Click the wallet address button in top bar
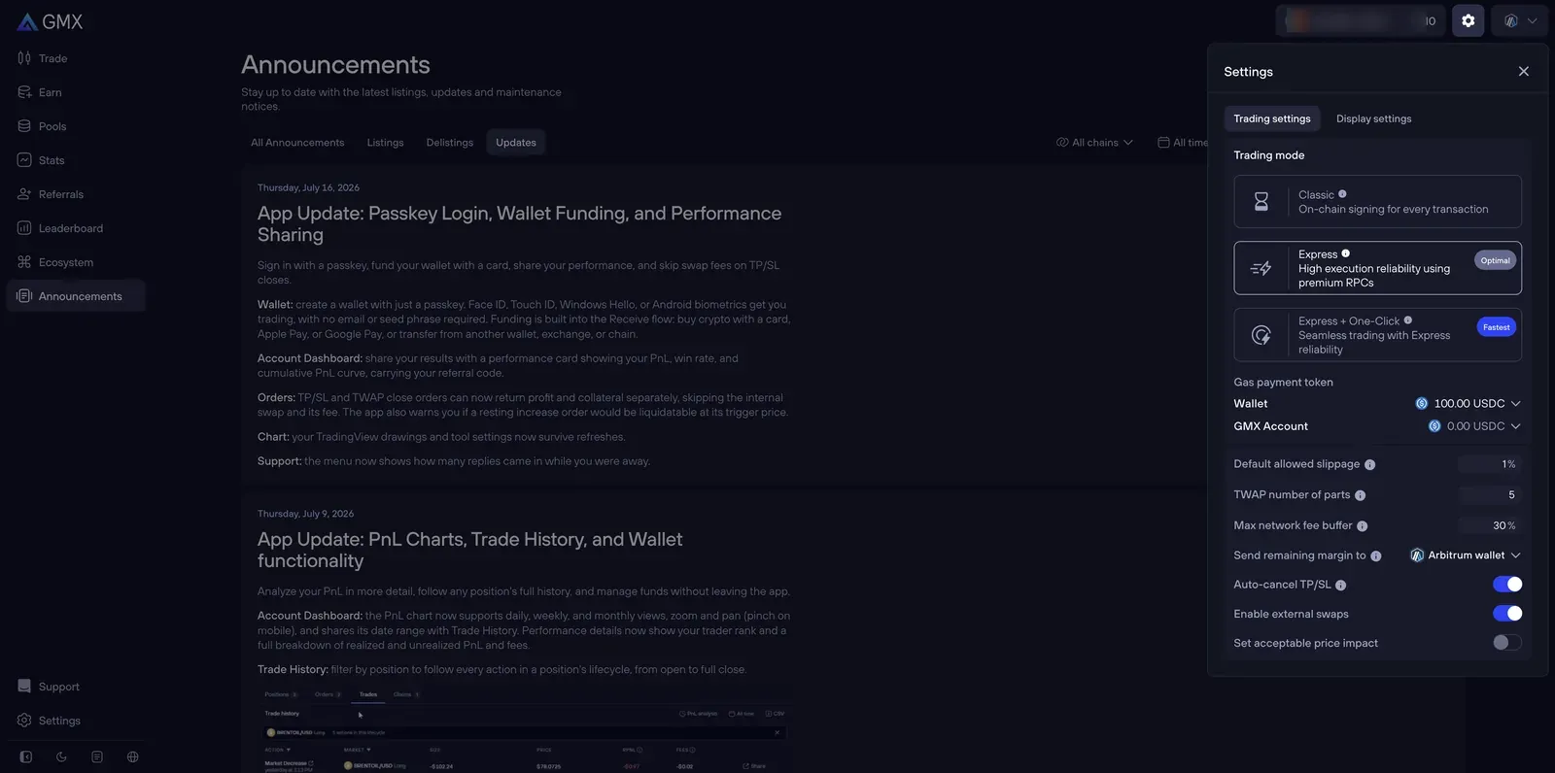 [x=1361, y=20]
